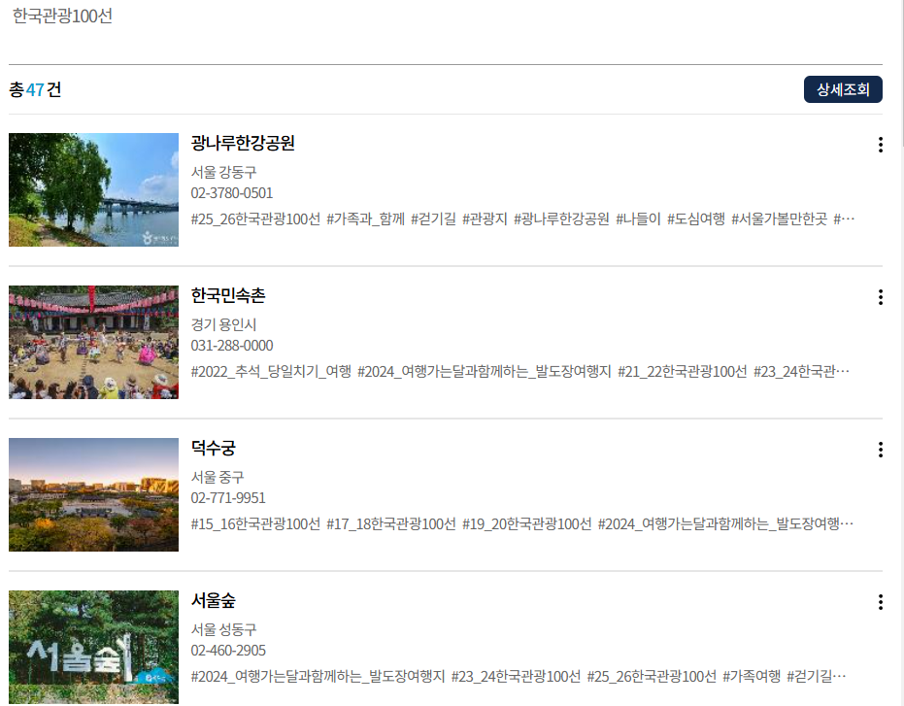Open the options menu for 덕수궁
This screenshot has height=706, width=904.
click(881, 450)
